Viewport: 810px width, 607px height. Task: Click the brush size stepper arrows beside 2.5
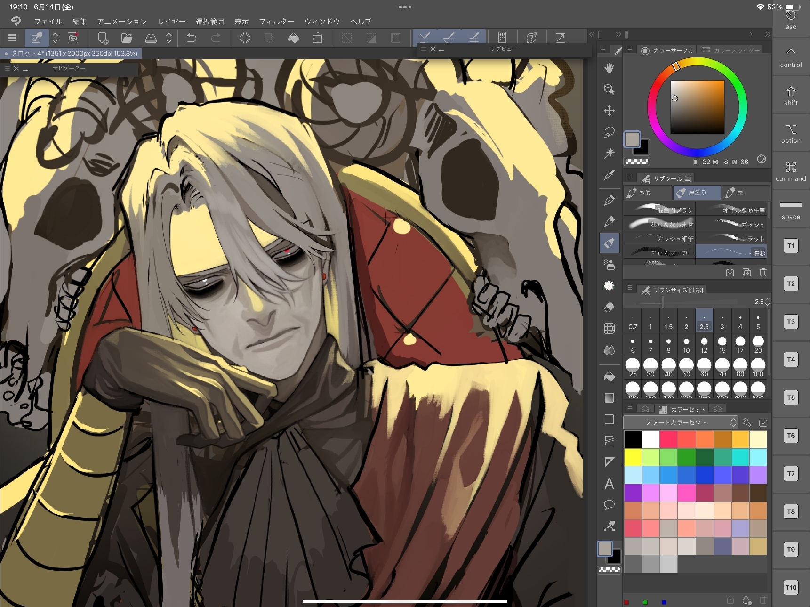pyautogui.click(x=767, y=302)
